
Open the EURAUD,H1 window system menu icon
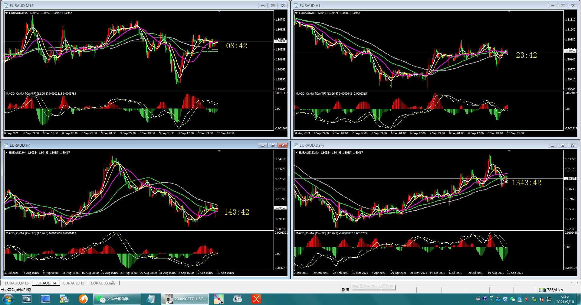tap(296, 5)
